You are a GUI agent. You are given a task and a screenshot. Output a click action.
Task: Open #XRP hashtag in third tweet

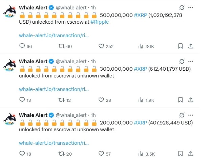[141, 123]
